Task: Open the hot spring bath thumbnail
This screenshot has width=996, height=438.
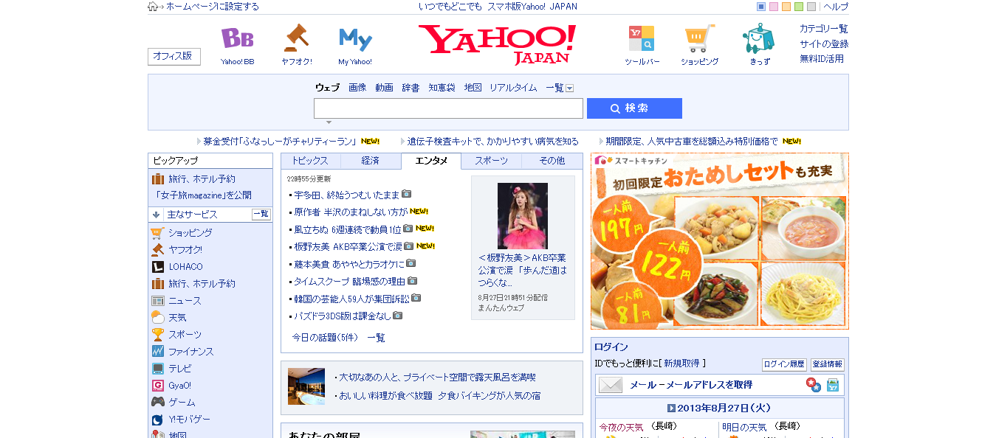Action: pyautogui.click(x=306, y=386)
